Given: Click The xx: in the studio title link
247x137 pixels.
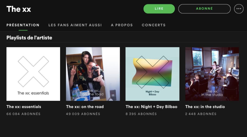Looking at the screenshot, I should pyautogui.click(x=205, y=107).
